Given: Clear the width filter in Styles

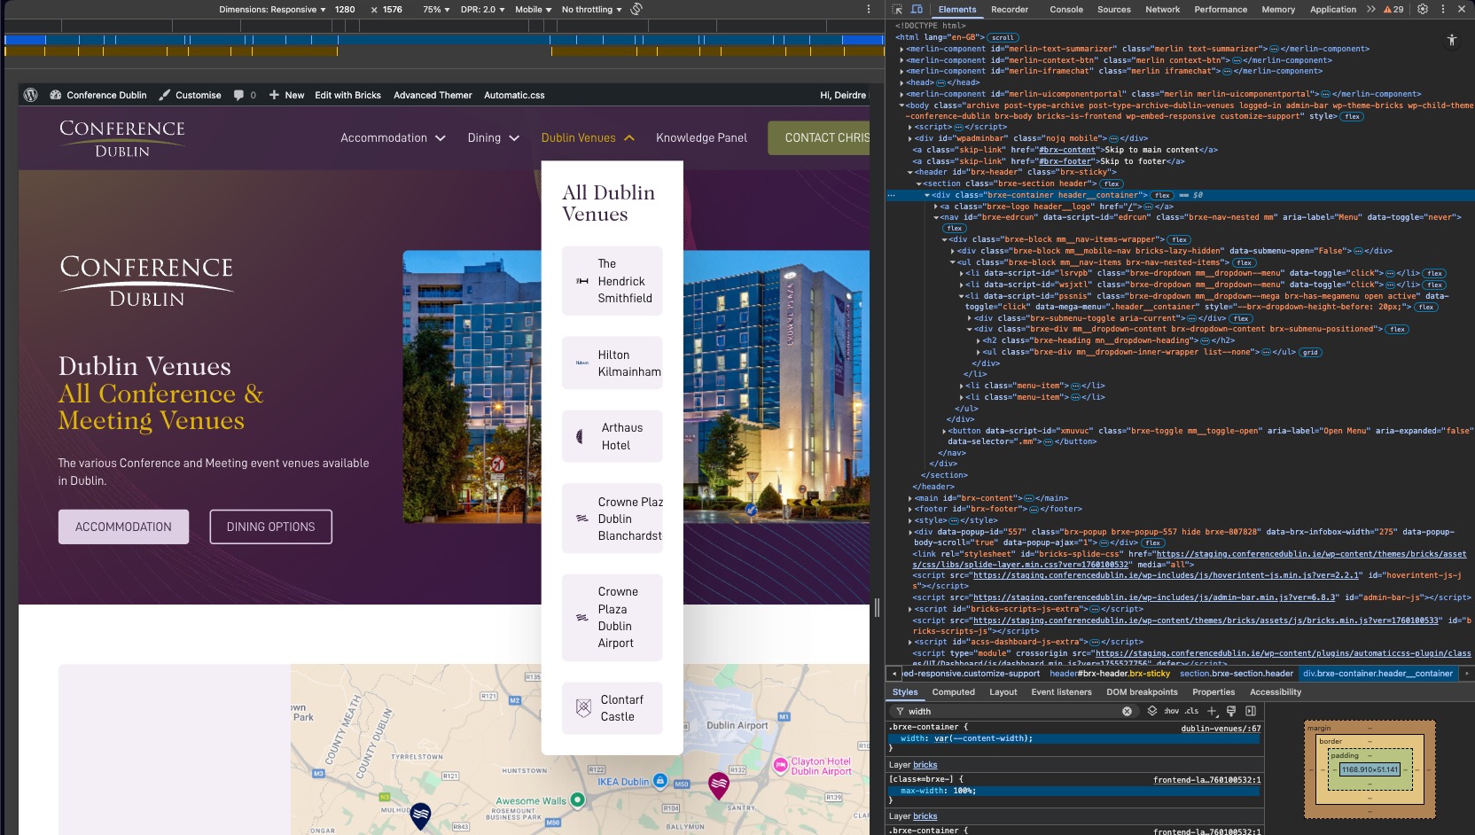Looking at the screenshot, I should [x=1127, y=711].
